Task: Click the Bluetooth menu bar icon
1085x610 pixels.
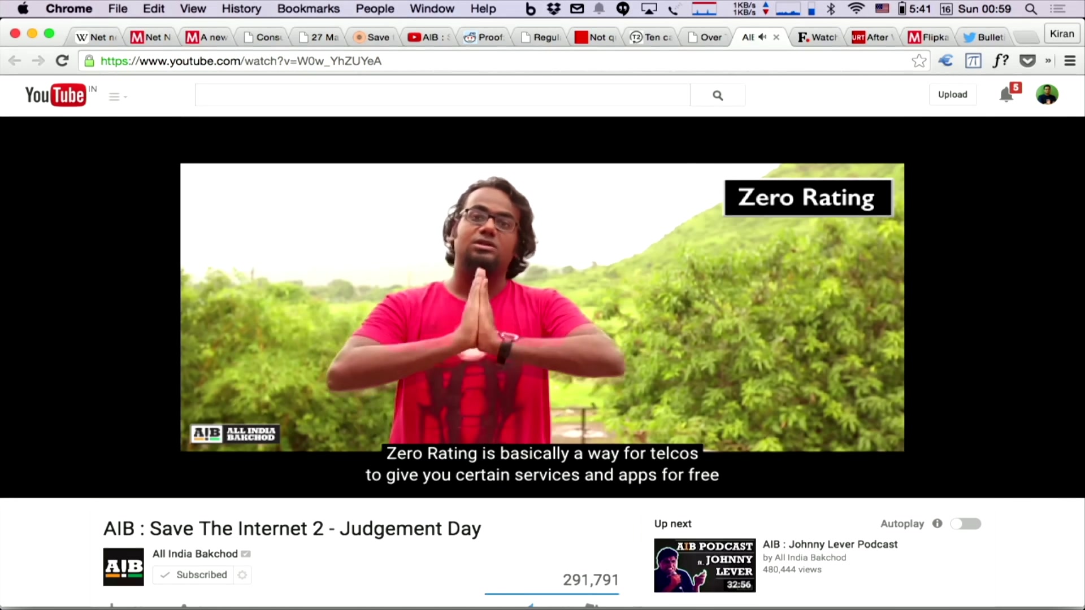Action: click(831, 8)
